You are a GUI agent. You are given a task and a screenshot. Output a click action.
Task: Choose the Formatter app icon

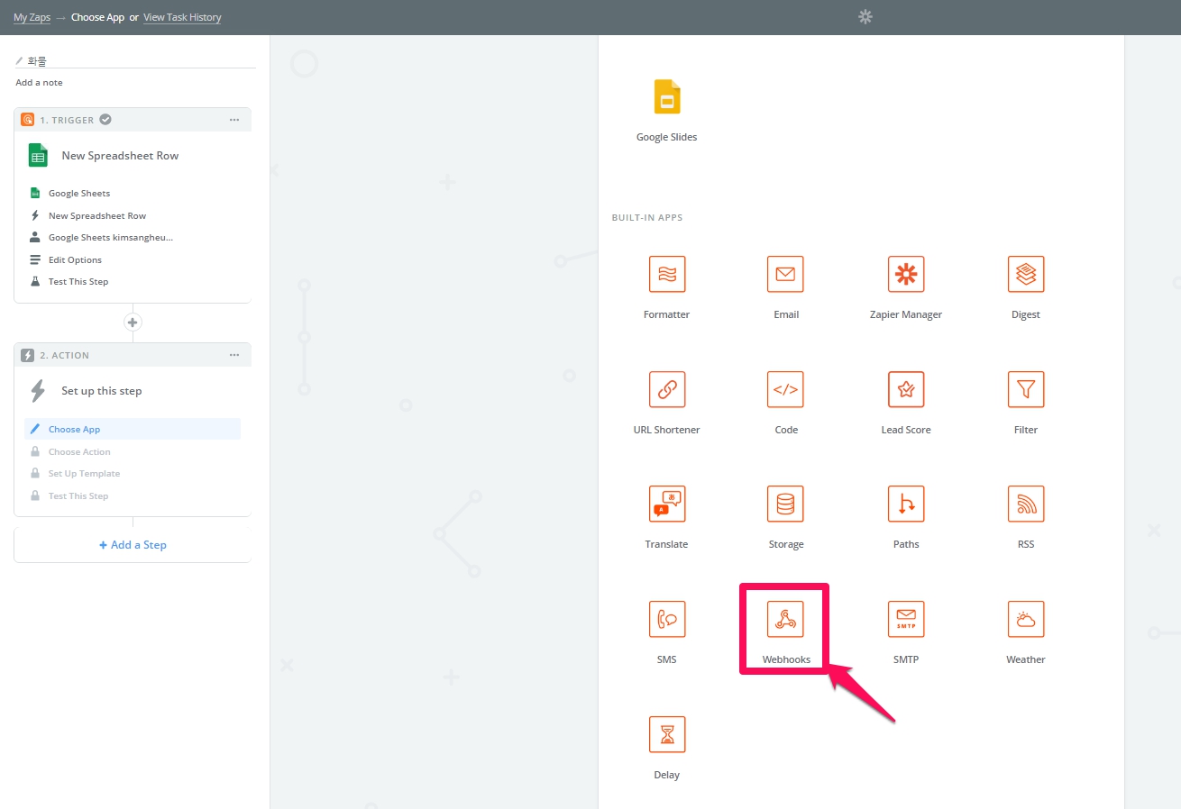pyautogui.click(x=666, y=275)
